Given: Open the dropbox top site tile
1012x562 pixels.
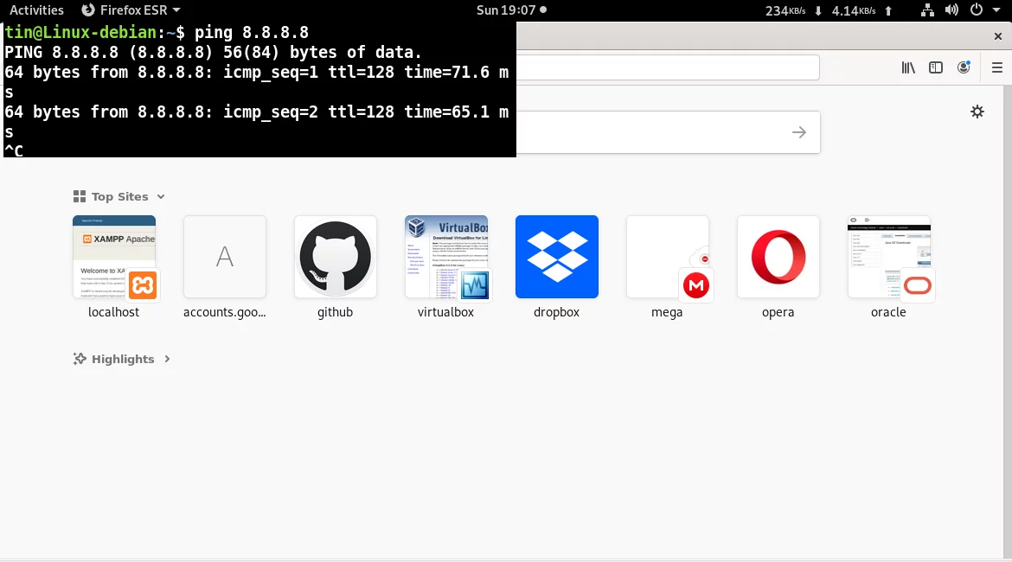Looking at the screenshot, I should [557, 257].
